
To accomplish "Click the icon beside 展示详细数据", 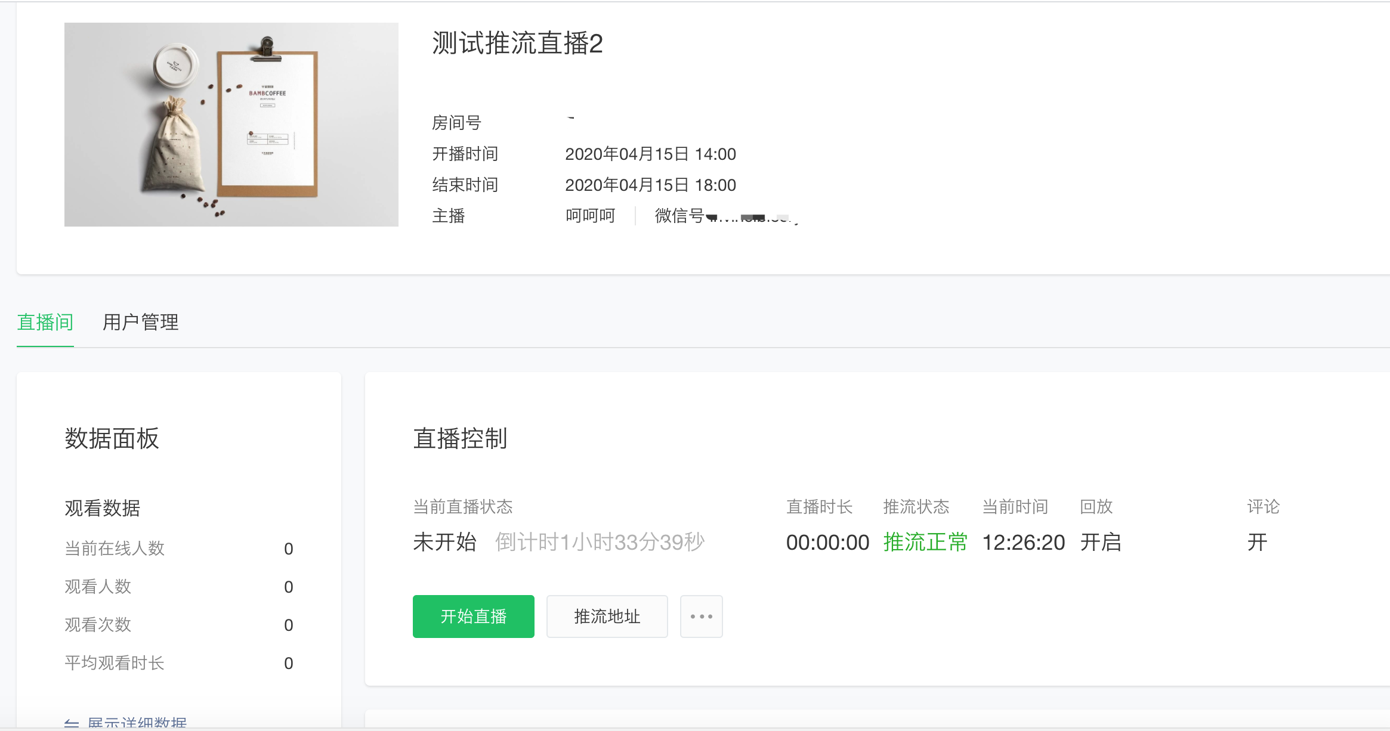I will pyautogui.click(x=72, y=723).
